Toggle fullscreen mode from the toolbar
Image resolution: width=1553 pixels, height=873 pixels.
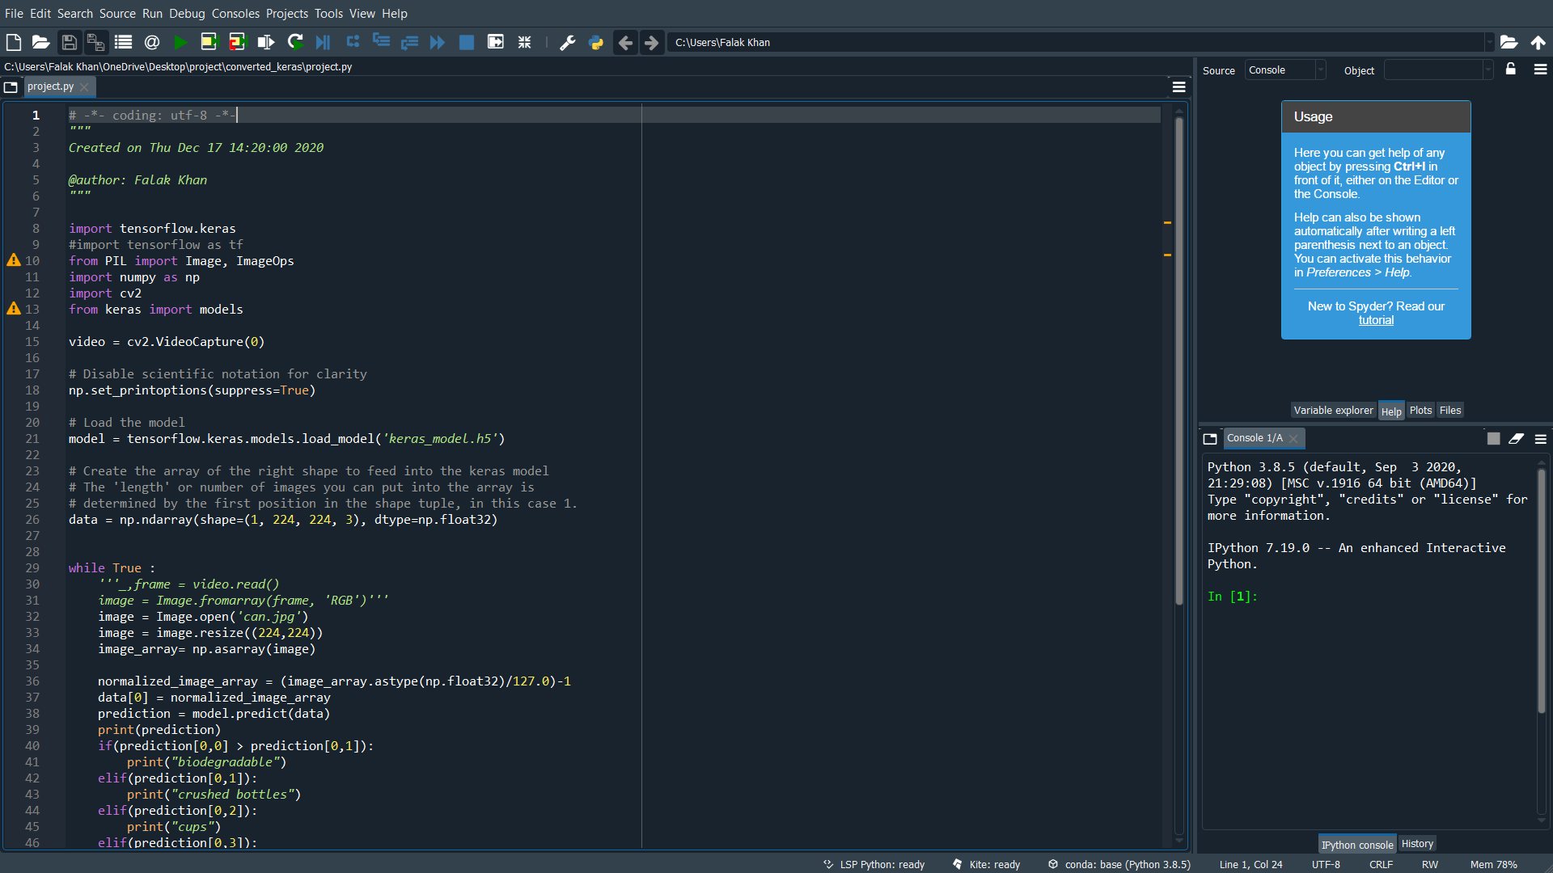[524, 42]
